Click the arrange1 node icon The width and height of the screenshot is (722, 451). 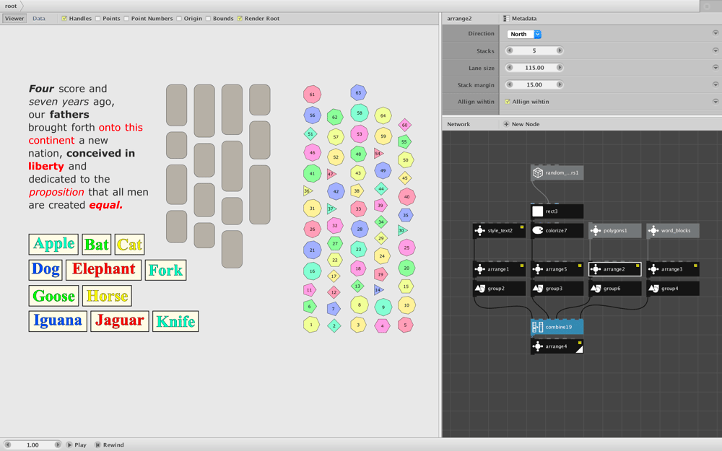point(479,269)
